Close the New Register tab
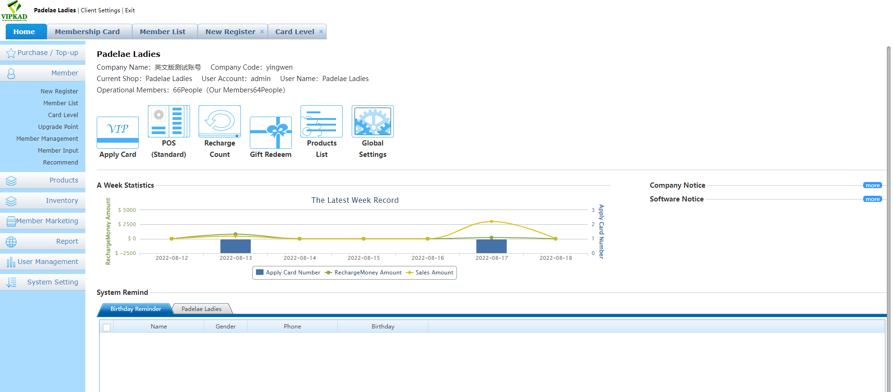 tap(262, 32)
